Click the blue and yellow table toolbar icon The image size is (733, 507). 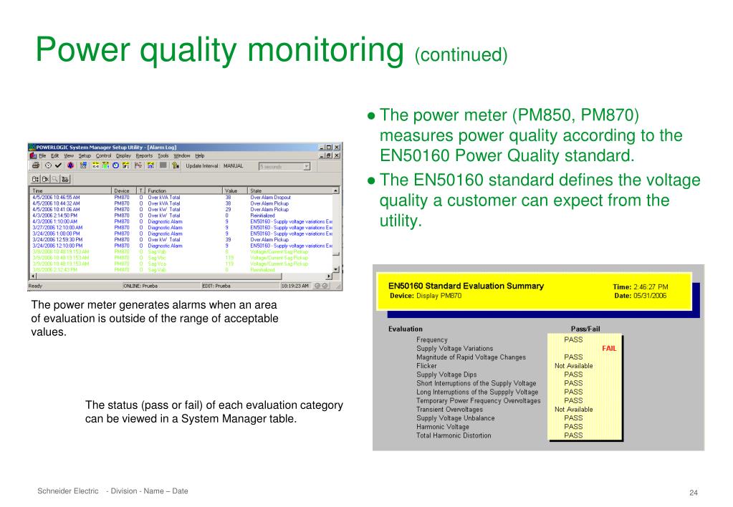(150, 165)
